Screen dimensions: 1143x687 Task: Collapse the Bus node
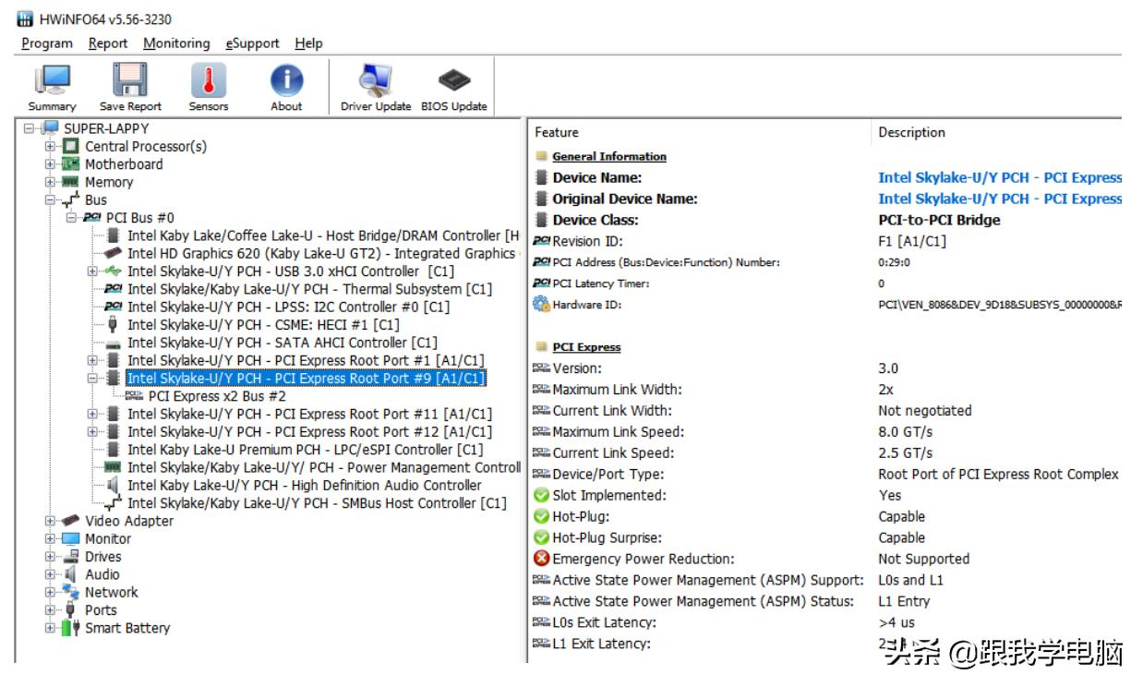pos(51,199)
